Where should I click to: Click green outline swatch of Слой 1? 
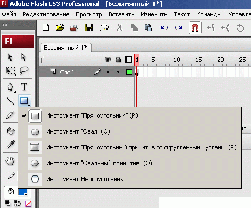129,72
